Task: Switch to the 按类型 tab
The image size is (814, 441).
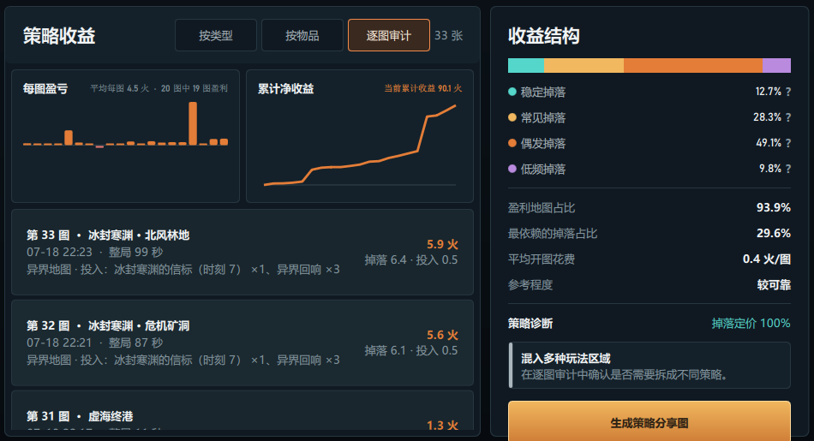Action: click(x=215, y=35)
